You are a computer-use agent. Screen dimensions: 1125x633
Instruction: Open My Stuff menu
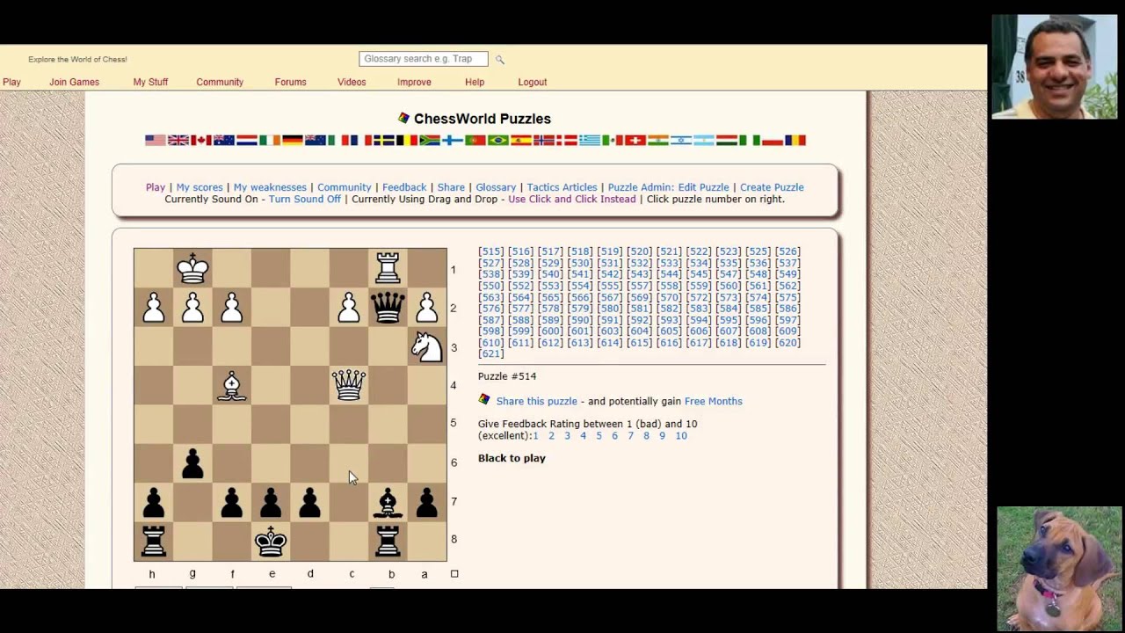point(150,82)
